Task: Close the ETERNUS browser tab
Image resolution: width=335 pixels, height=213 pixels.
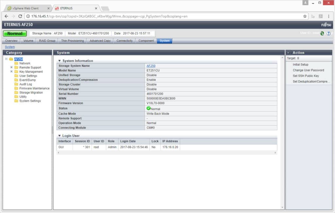Action: coord(96,8)
